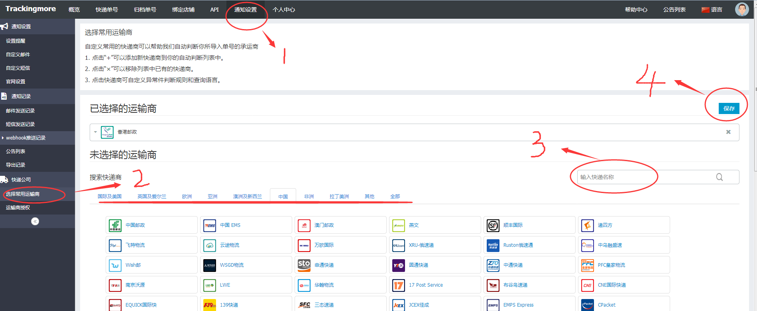Click the 燕文 carrier logo

pos(399,225)
